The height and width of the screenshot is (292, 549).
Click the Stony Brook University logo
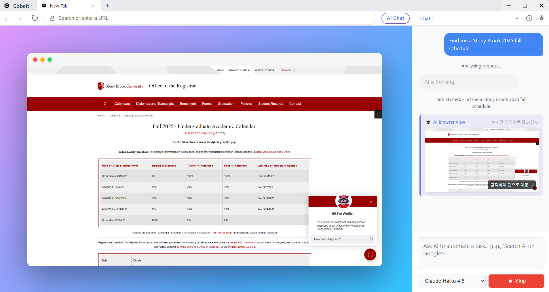[x=120, y=86]
